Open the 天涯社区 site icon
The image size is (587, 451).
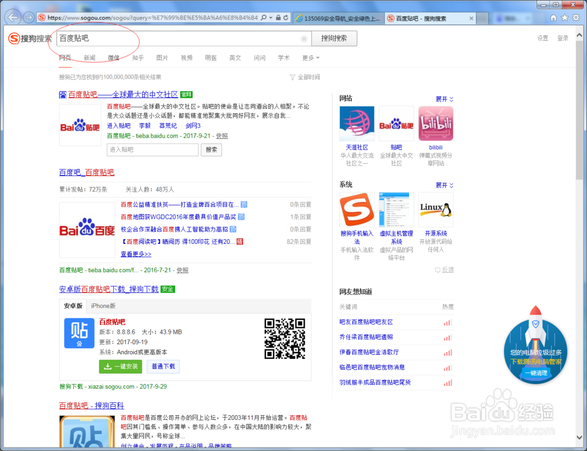coord(357,123)
